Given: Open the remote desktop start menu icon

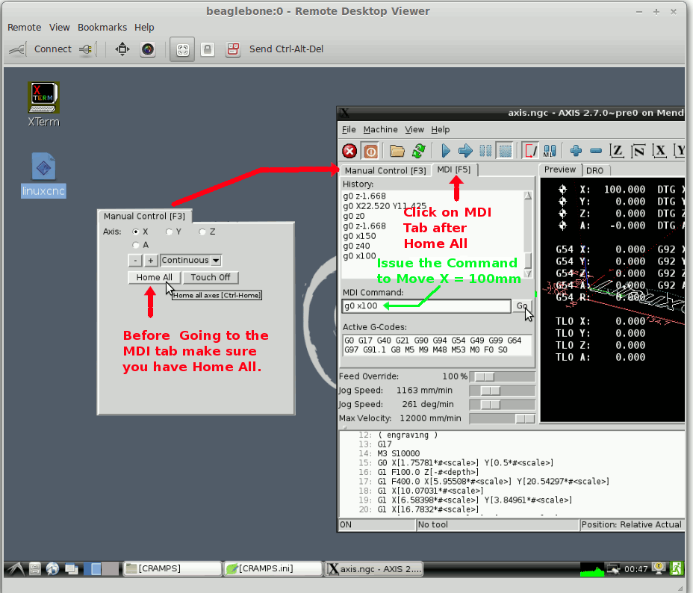Looking at the screenshot, I should 15,568.
